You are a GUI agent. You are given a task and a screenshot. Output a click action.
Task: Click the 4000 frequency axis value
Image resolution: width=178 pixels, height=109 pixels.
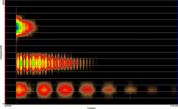coord(4,2)
